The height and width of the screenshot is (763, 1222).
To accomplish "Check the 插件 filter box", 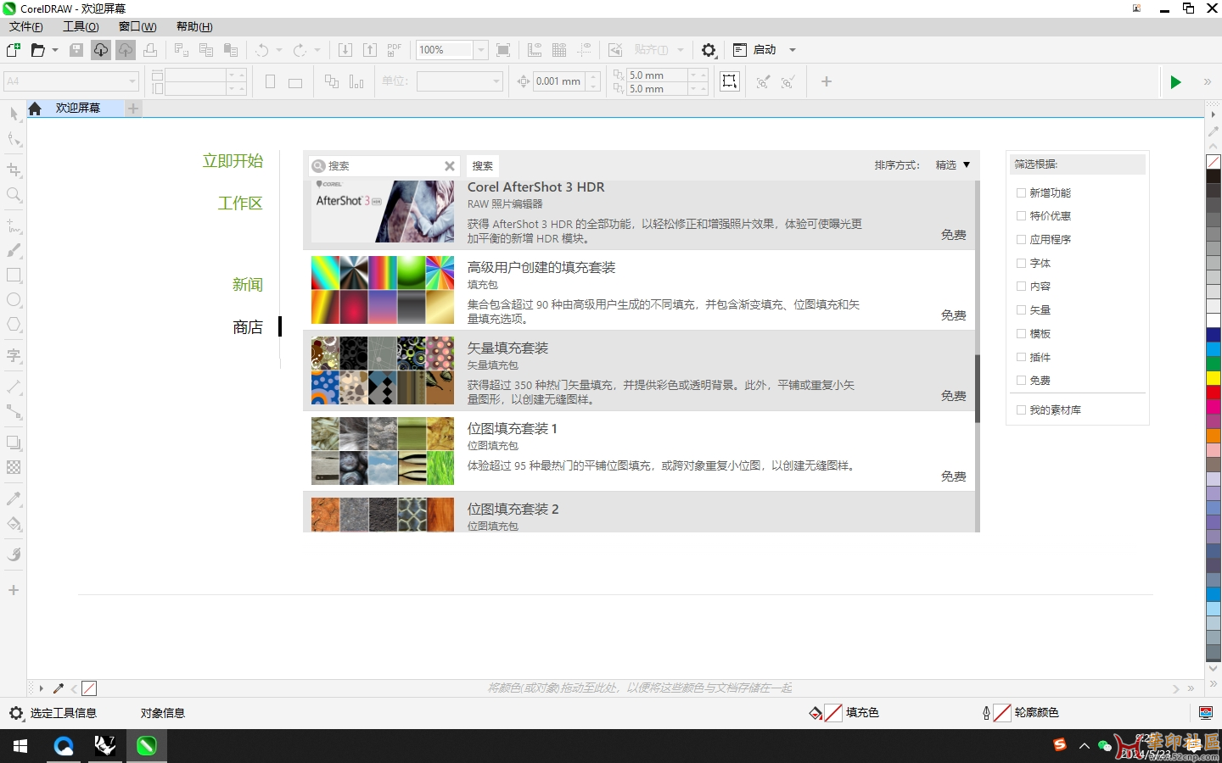I will pyautogui.click(x=1022, y=357).
